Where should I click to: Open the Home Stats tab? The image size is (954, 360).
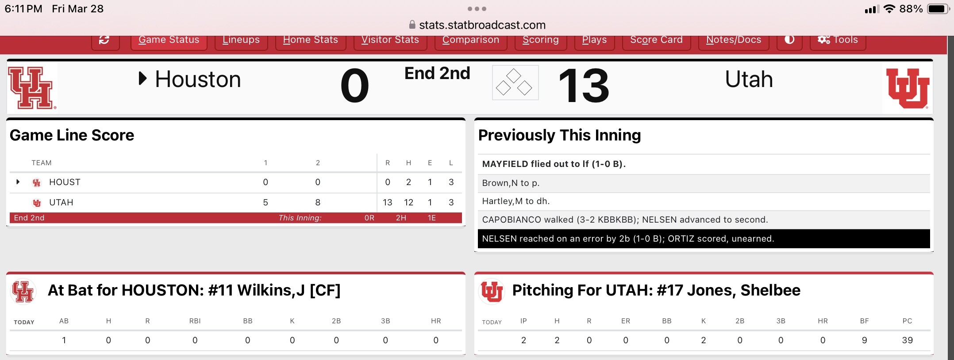311,41
